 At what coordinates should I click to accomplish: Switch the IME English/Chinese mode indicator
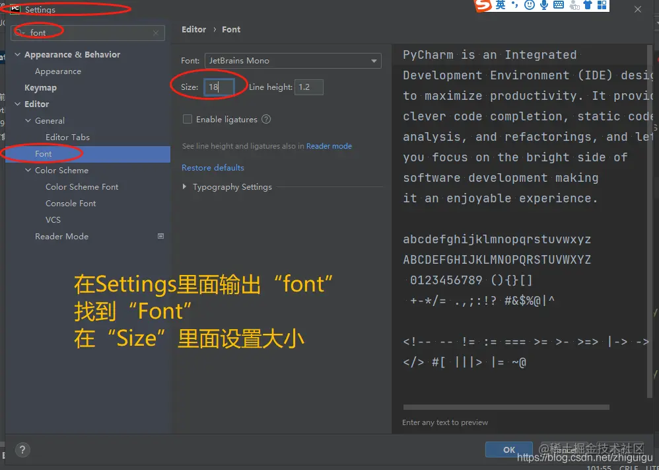pyautogui.click(x=500, y=5)
